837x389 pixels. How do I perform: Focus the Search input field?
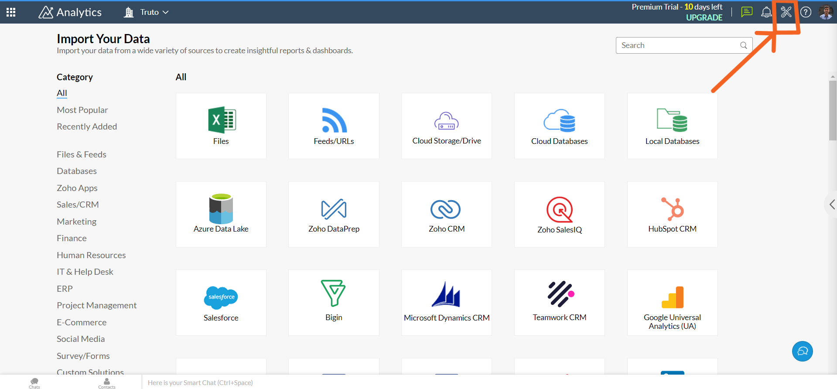684,45
